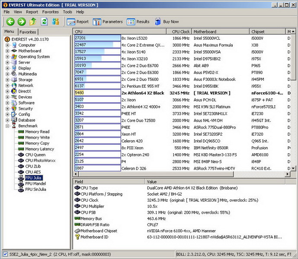This screenshot has height=259, width=298.
Task: Select the CPU Queen benchmark
Action: coord(35,155)
